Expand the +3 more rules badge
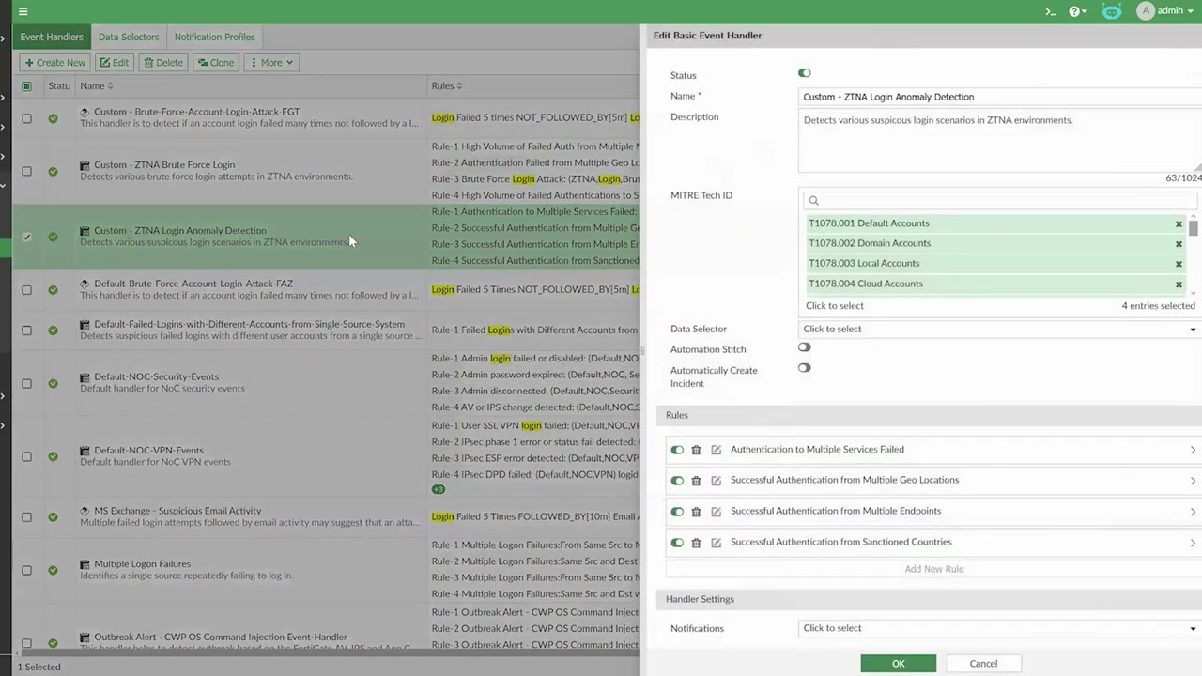 pos(439,489)
